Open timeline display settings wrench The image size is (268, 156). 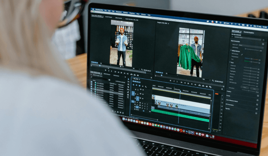tap(146, 87)
